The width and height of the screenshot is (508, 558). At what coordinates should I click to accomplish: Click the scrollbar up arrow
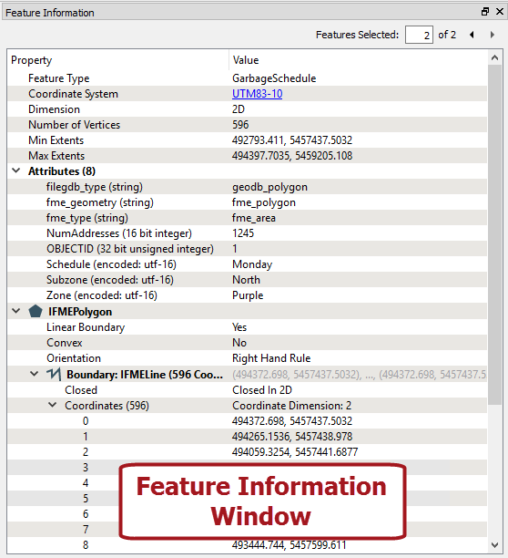coord(494,57)
